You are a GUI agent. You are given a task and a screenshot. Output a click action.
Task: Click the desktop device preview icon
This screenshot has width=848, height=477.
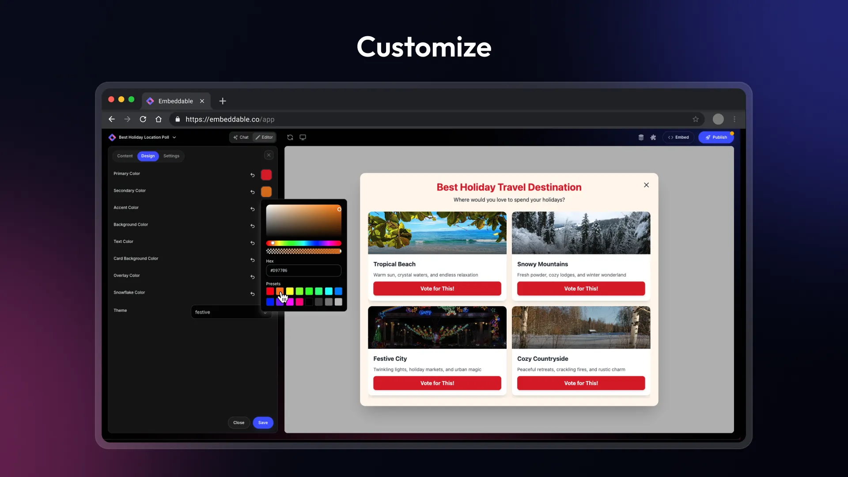pyautogui.click(x=303, y=137)
